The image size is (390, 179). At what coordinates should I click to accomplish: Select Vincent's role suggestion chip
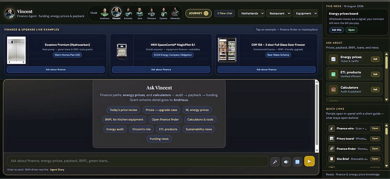point(141,129)
